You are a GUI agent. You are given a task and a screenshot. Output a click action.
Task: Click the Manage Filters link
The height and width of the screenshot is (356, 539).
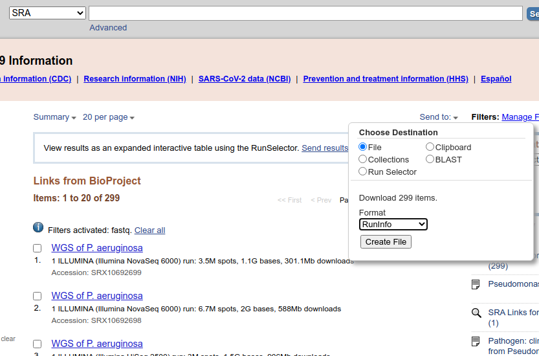pos(520,117)
